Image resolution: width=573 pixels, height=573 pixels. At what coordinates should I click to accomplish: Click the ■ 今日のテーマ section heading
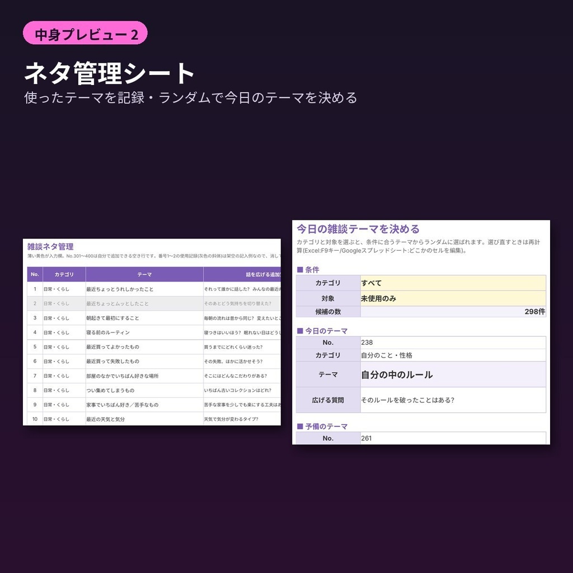[322, 331]
